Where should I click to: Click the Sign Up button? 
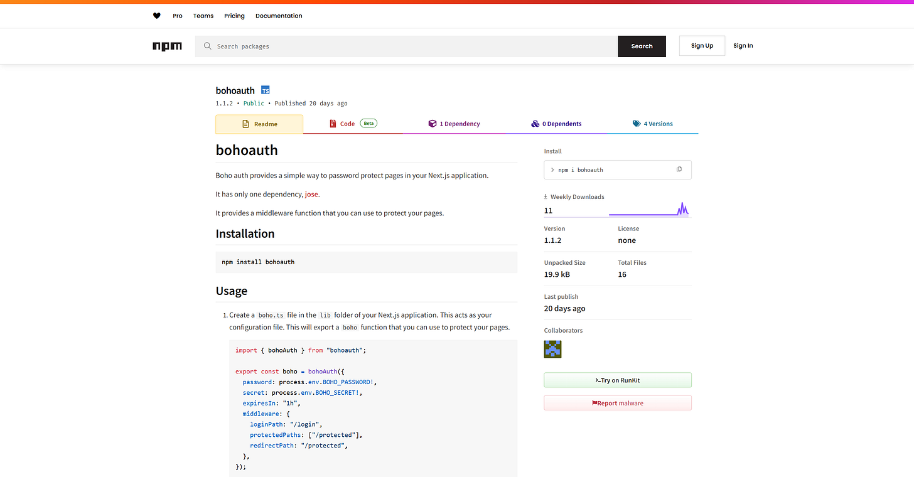point(702,46)
